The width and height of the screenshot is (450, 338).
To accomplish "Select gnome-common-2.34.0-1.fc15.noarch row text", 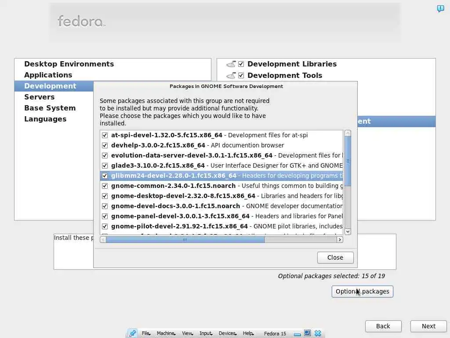I will coord(173,186).
